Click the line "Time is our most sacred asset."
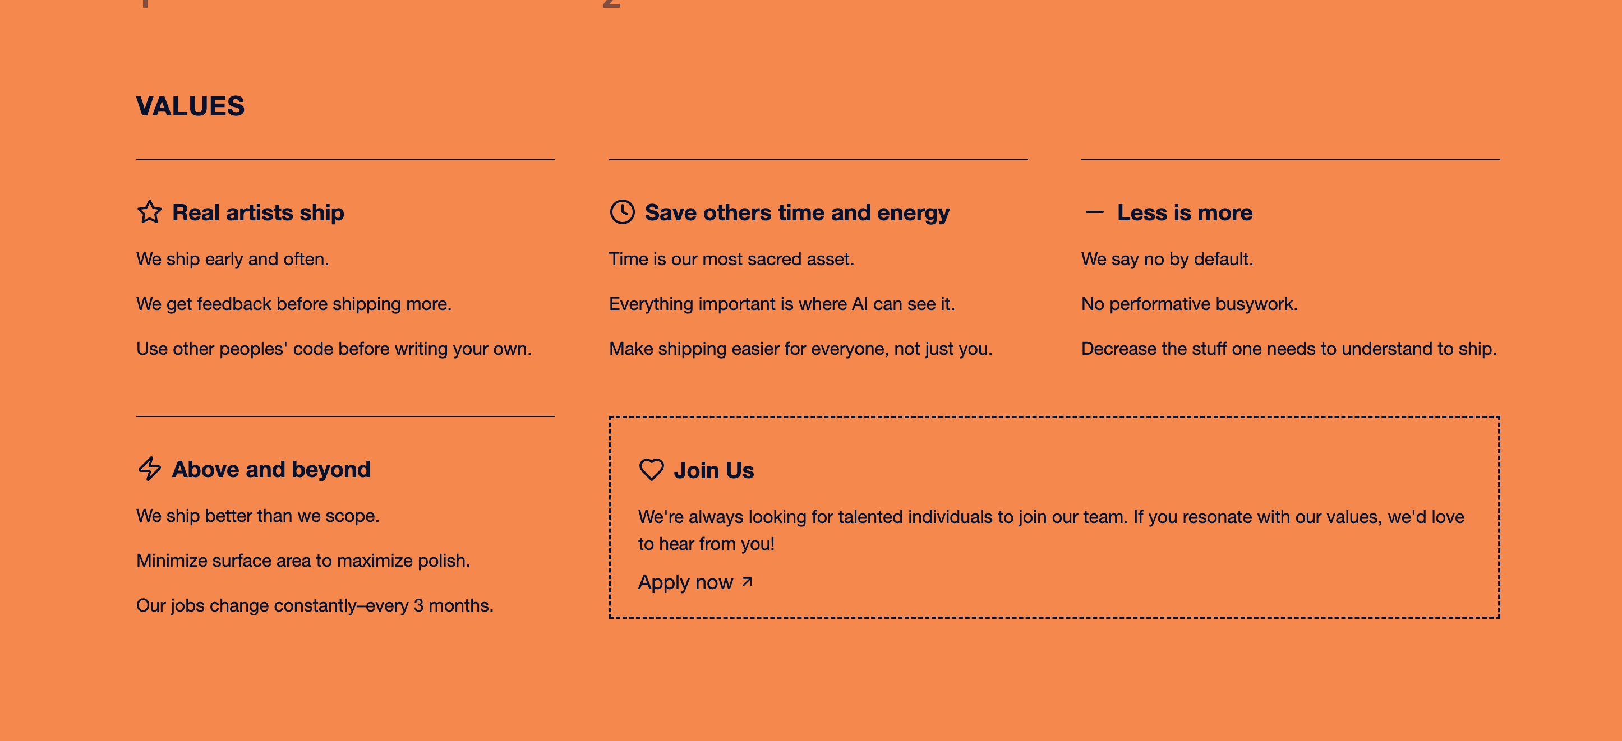The image size is (1622, 741). (x=731, y=259)
